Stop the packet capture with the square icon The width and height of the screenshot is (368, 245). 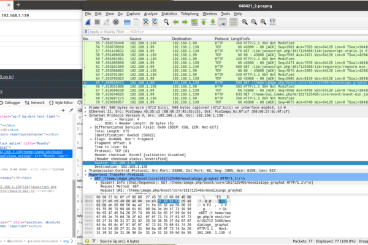click(97, 22)
